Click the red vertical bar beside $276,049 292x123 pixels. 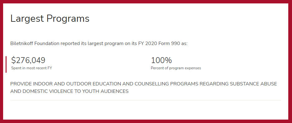point(6,64)
